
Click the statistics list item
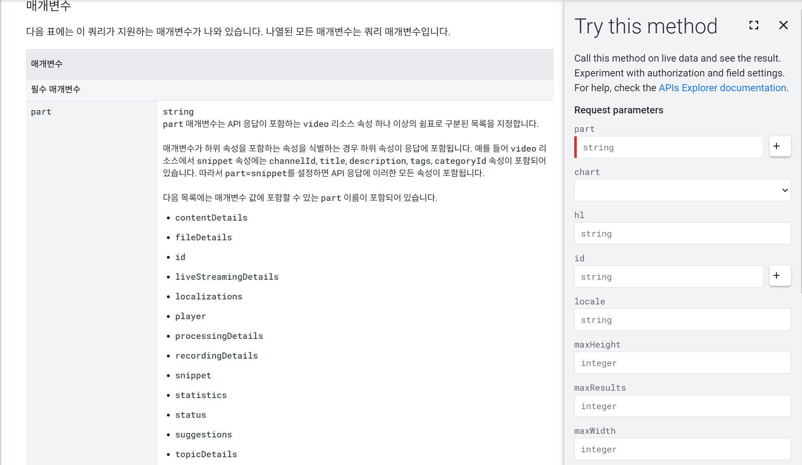coord(201,395)
